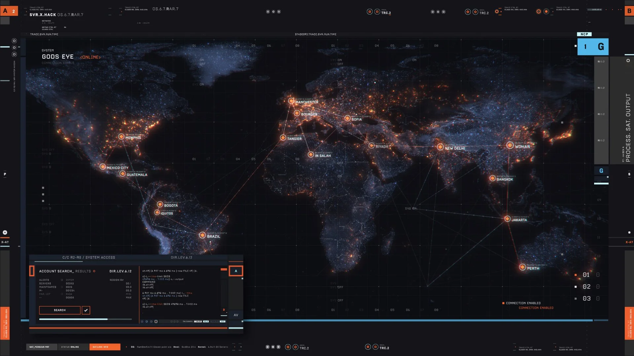Click the account search progress bar
This screenshot has height=356, width=634.
coord(85,319)
